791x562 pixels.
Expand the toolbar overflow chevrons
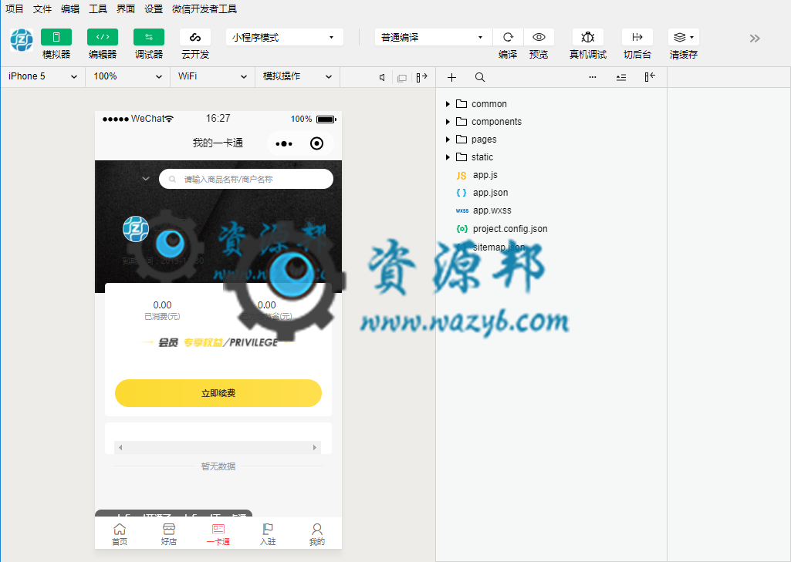(x=755, y=39)
